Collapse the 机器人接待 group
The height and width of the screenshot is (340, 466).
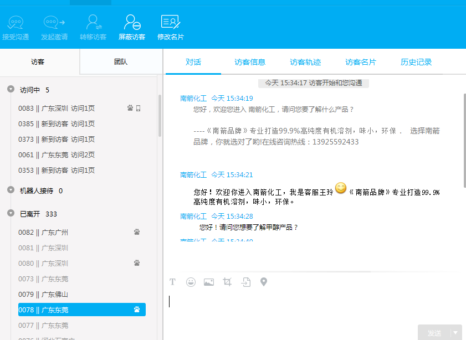click(x=11, y=190)
